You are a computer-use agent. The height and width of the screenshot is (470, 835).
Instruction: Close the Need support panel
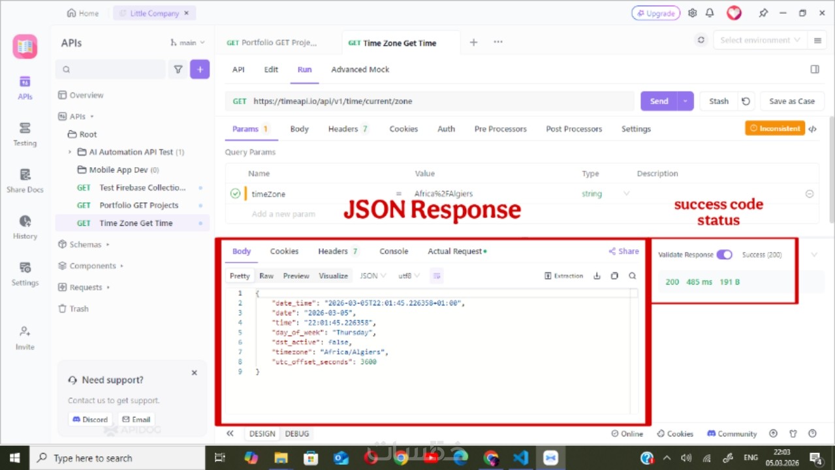click(194, 373)
